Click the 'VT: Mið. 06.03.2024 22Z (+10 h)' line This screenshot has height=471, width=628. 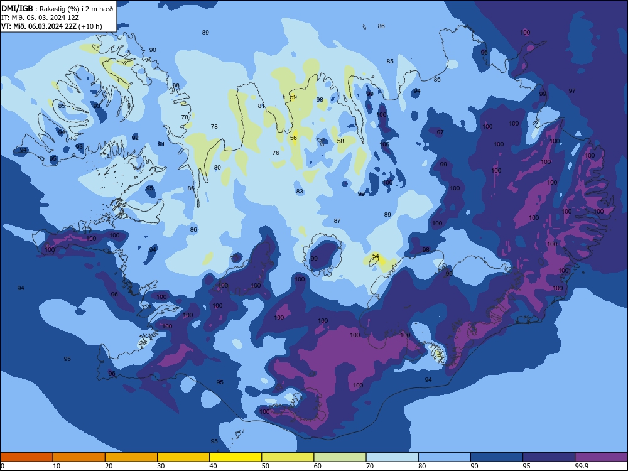pos(51,26)
